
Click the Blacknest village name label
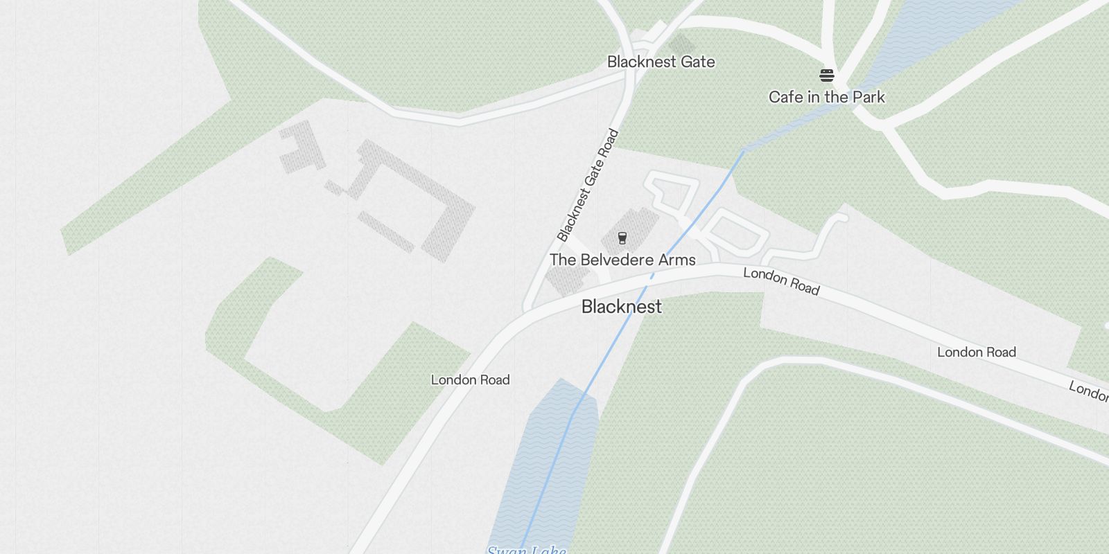pos(622,307)
